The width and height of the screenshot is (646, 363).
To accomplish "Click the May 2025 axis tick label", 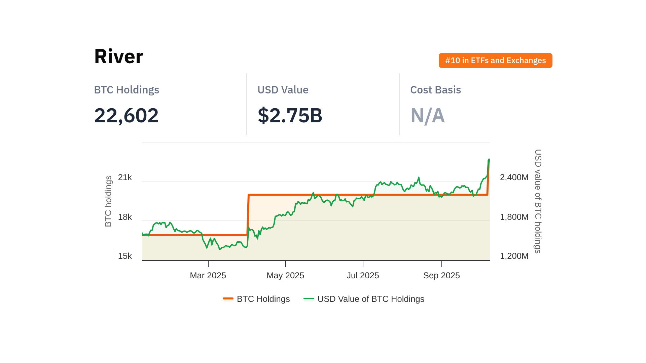I will click(285, 275).
